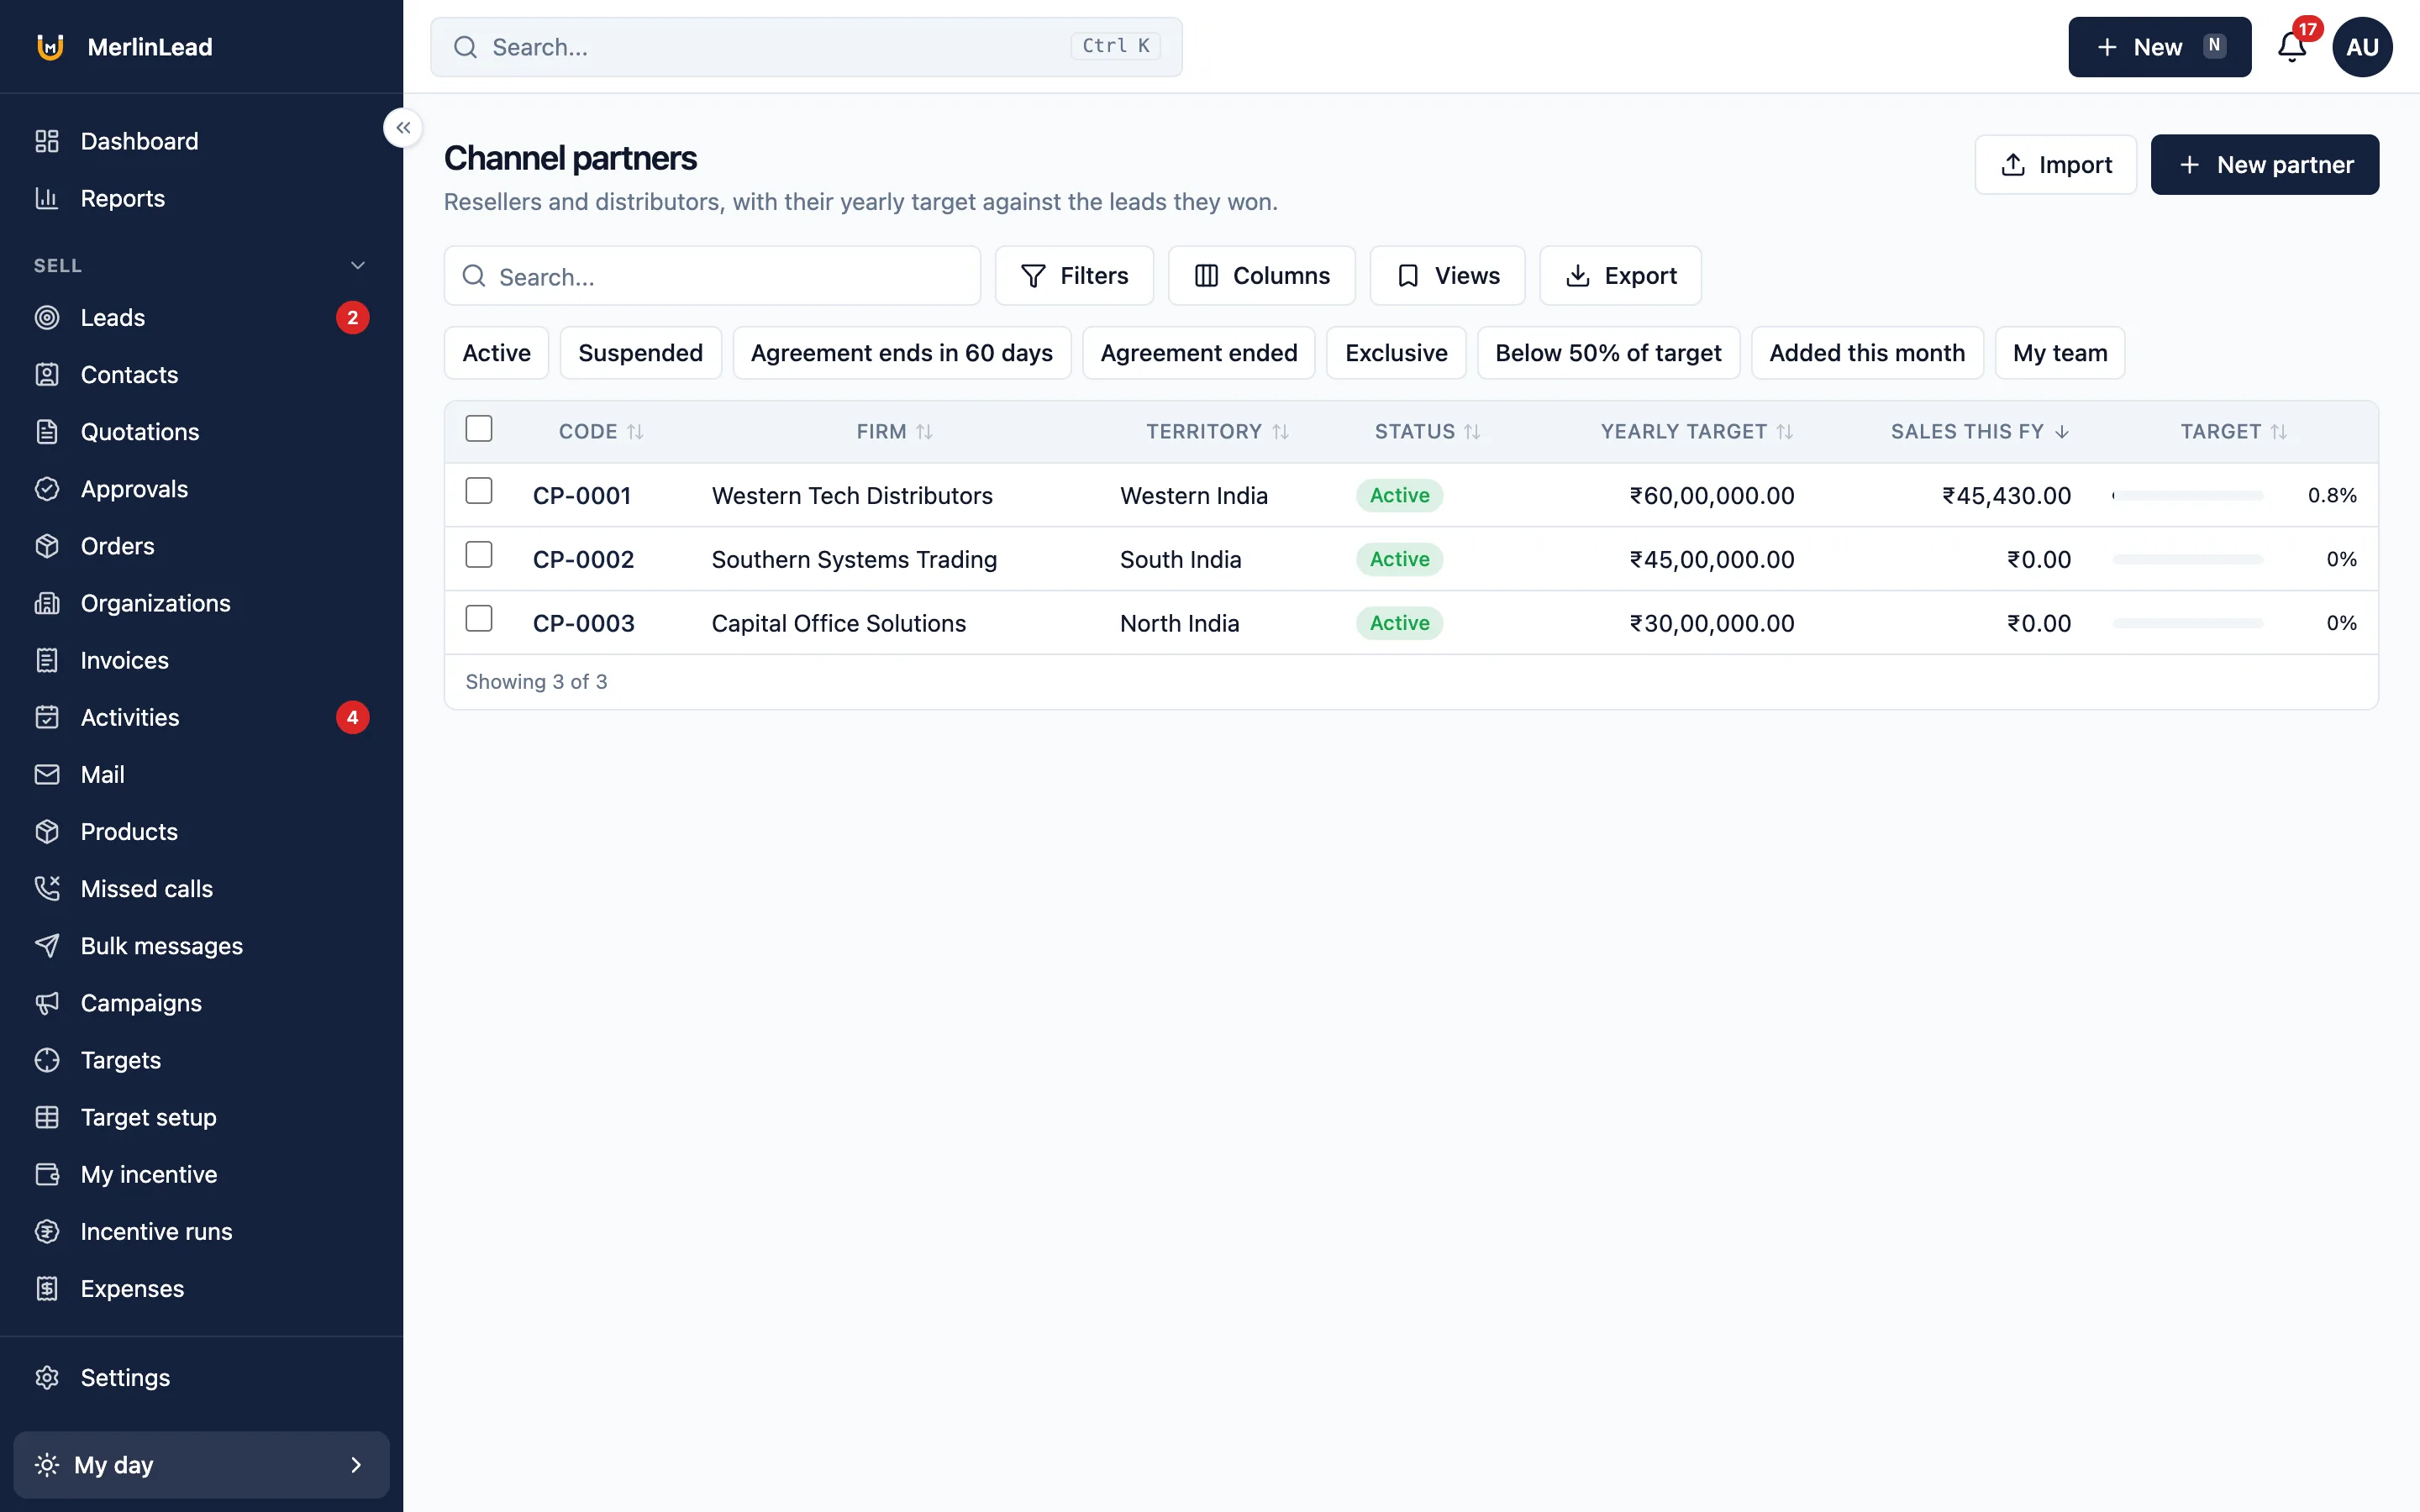Click the Bulk messages paper-plane icon
The width and height of the screenshot is (2420, 1512).
[x=47, y=945]
